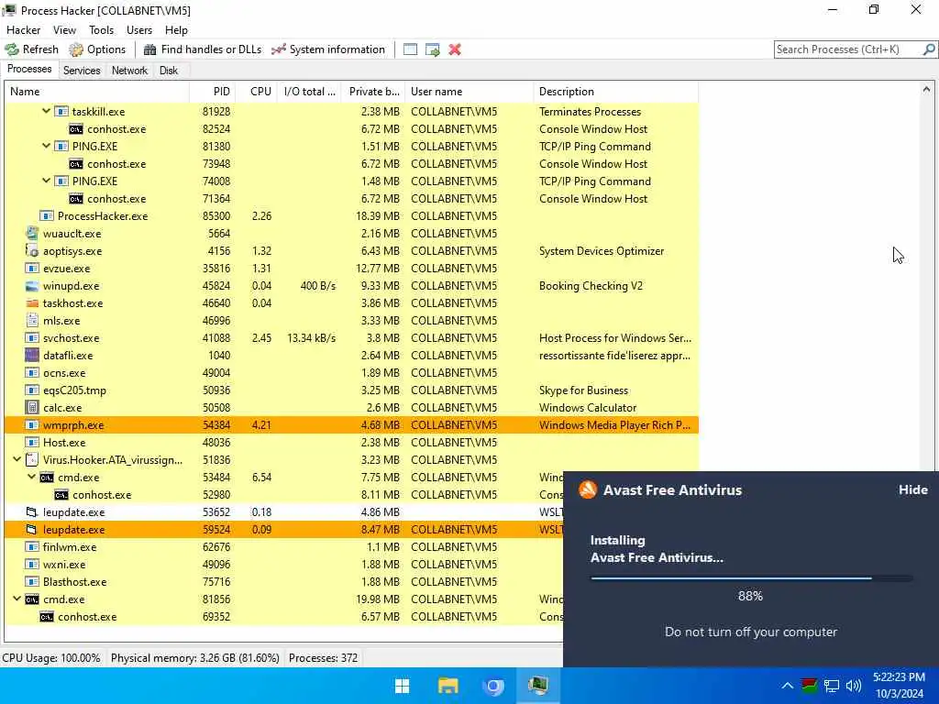Image resolution: width=939 pixels, height=704 pixels.
Task: Select the Processes tab
Action: tap(29, 70)
